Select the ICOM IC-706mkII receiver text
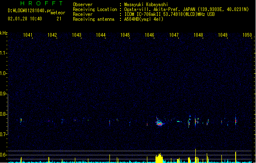The image size is (256, 163). click(169, 14)
